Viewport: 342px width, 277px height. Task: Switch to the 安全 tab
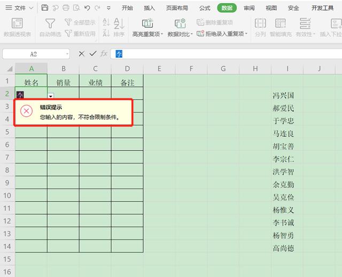click(293, 8)
